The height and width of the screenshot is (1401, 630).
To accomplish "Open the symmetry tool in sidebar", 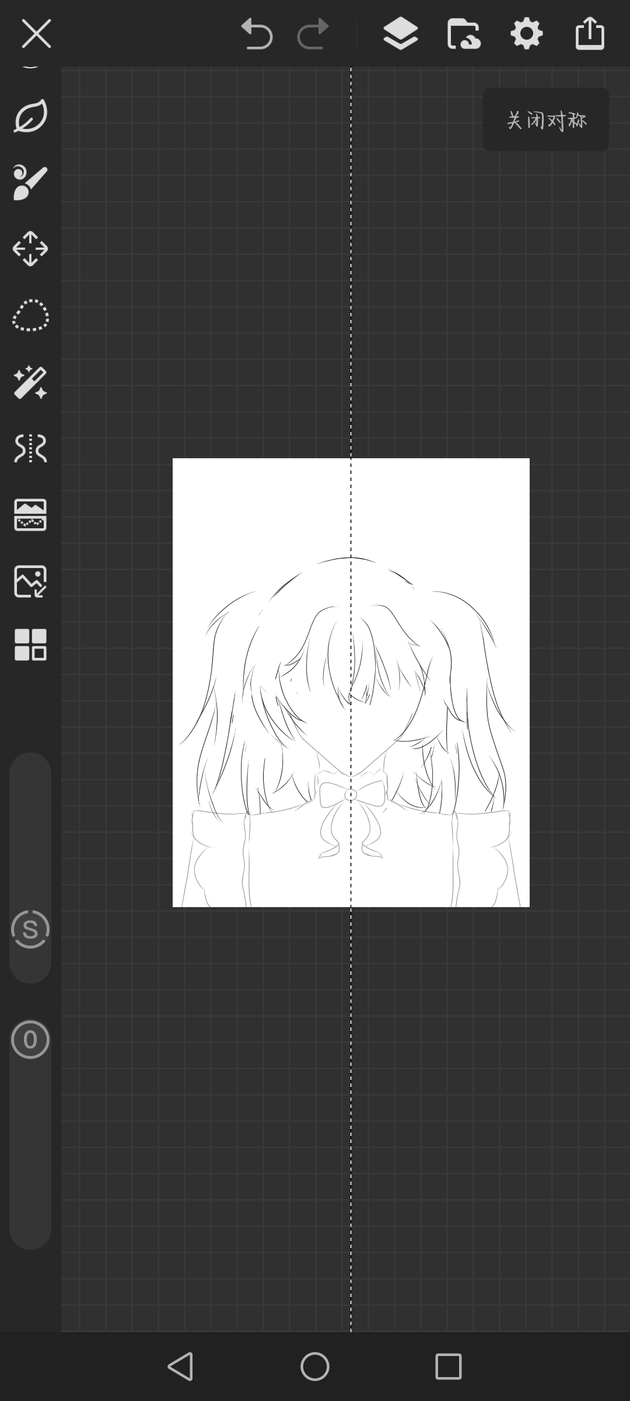I will (30, 449).
